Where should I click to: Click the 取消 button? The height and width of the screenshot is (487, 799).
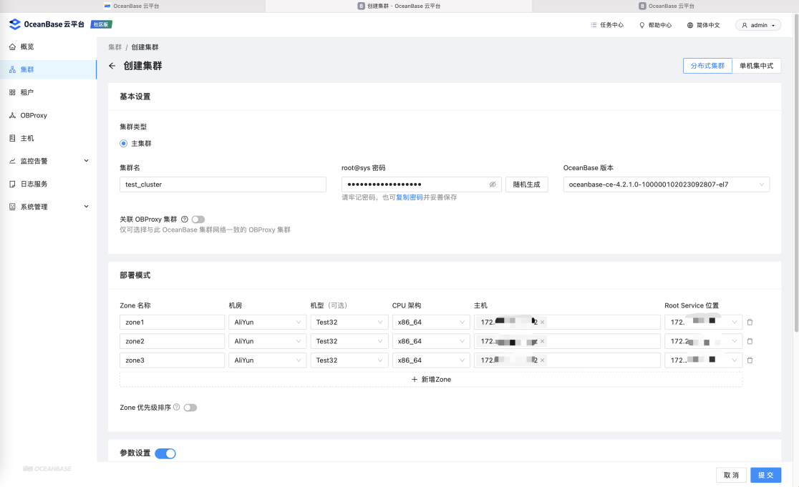pos(731,475)
